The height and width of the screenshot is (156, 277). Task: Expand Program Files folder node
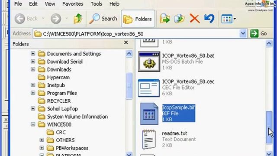pyautogui.click(x=33, y=93)
